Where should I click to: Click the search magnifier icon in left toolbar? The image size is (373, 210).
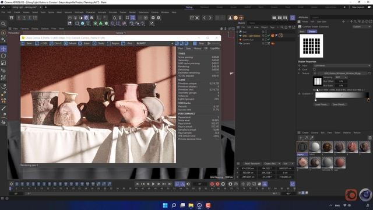(3, 24)
